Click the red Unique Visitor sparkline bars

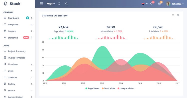click(x=111, y=37)
